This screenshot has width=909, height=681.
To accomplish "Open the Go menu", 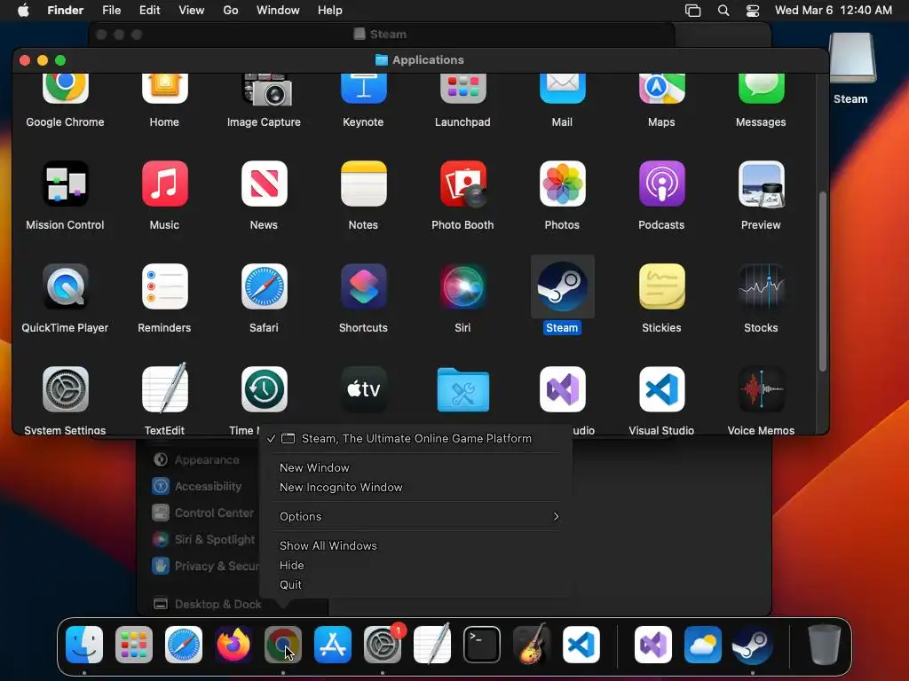I will pos(231,11).
